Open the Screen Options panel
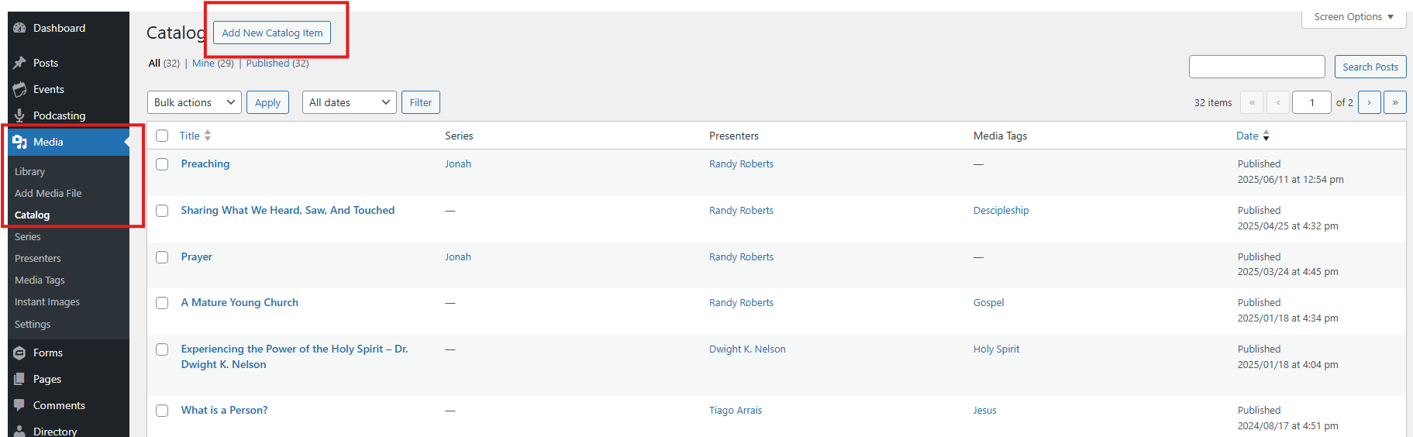 [1353, 17]
